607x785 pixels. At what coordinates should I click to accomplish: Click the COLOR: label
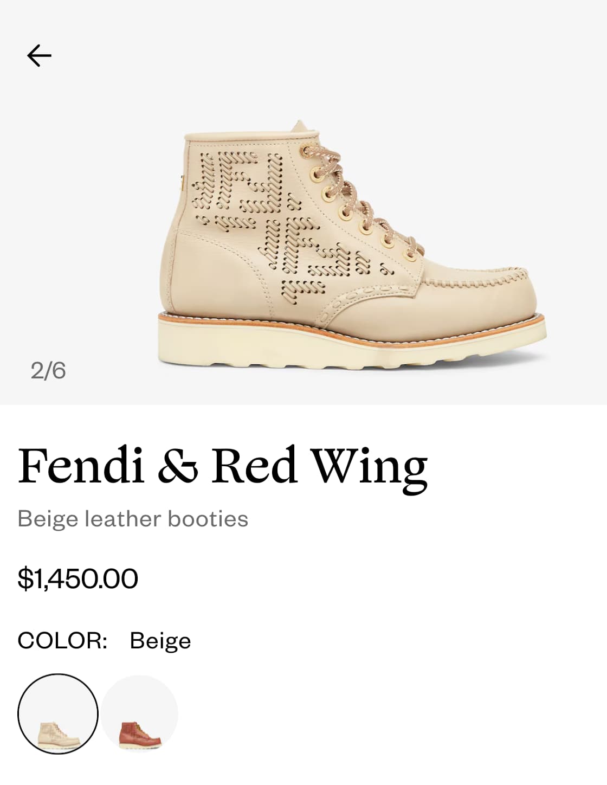tap(62, 640)
